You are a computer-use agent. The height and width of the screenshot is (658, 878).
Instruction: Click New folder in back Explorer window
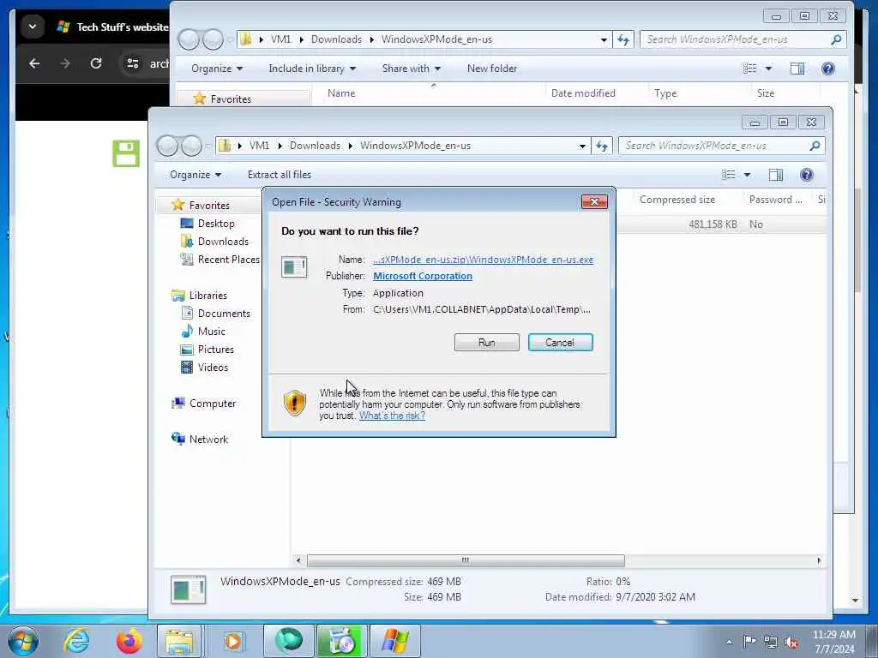tap(491, 69)
